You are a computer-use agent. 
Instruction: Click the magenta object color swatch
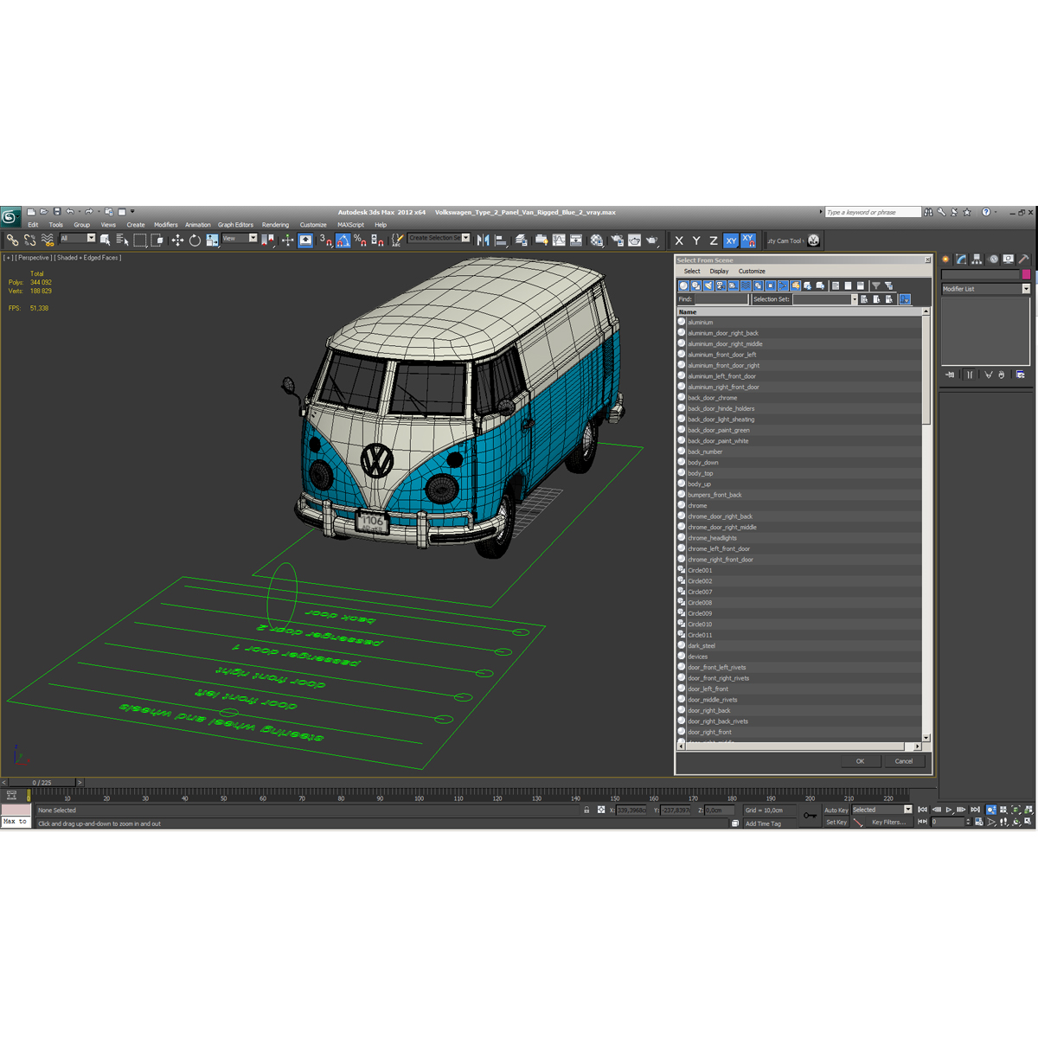click(x=1026, y=274)
